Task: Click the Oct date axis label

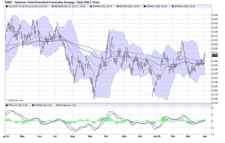Action: point(106,136)
